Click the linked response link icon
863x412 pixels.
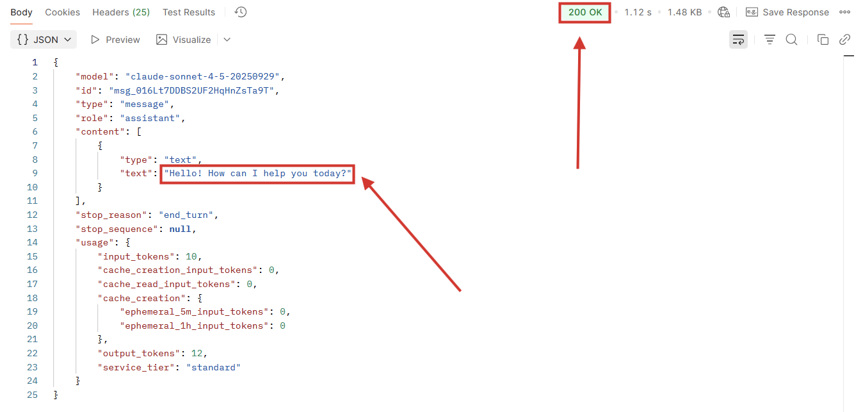[844, 39]
